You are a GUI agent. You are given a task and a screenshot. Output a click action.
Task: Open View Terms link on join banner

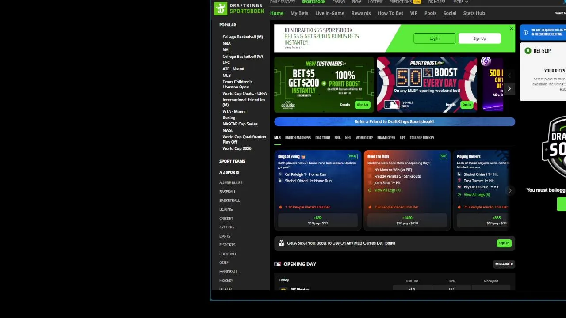[293, 47]
